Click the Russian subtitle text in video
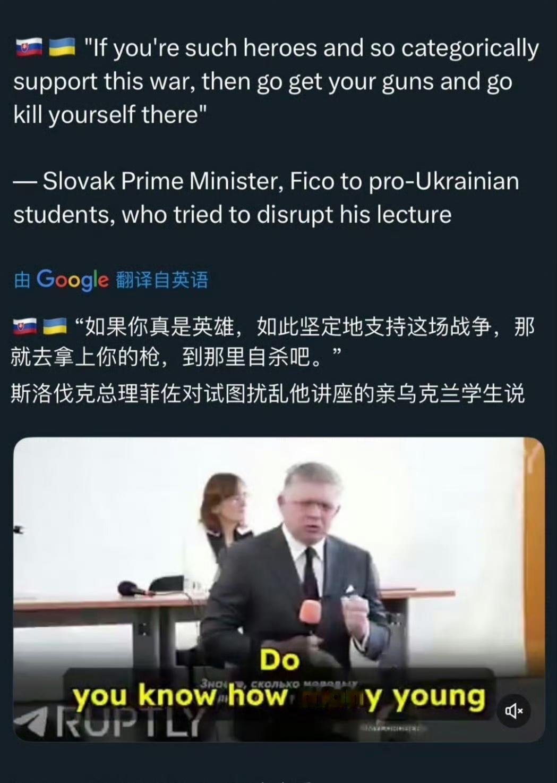Screen dimensions: 557x783 (x=279, y=684)
